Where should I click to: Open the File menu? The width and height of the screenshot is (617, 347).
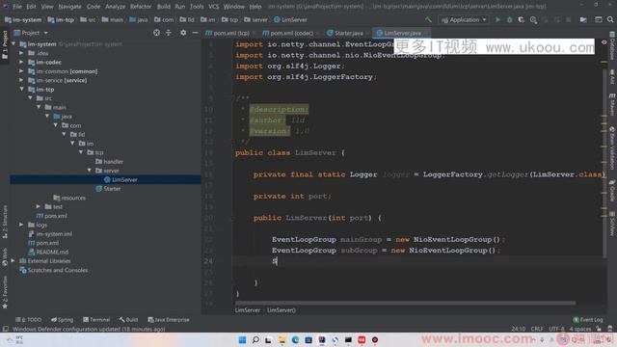point(17,7)
